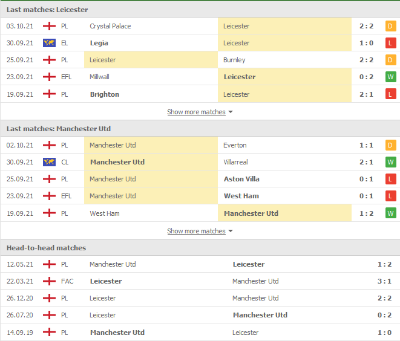Viewport: 400px width, 341px height.
Task: Click the red L badge on Aston Villa match
Action: (x=390, y=179)
